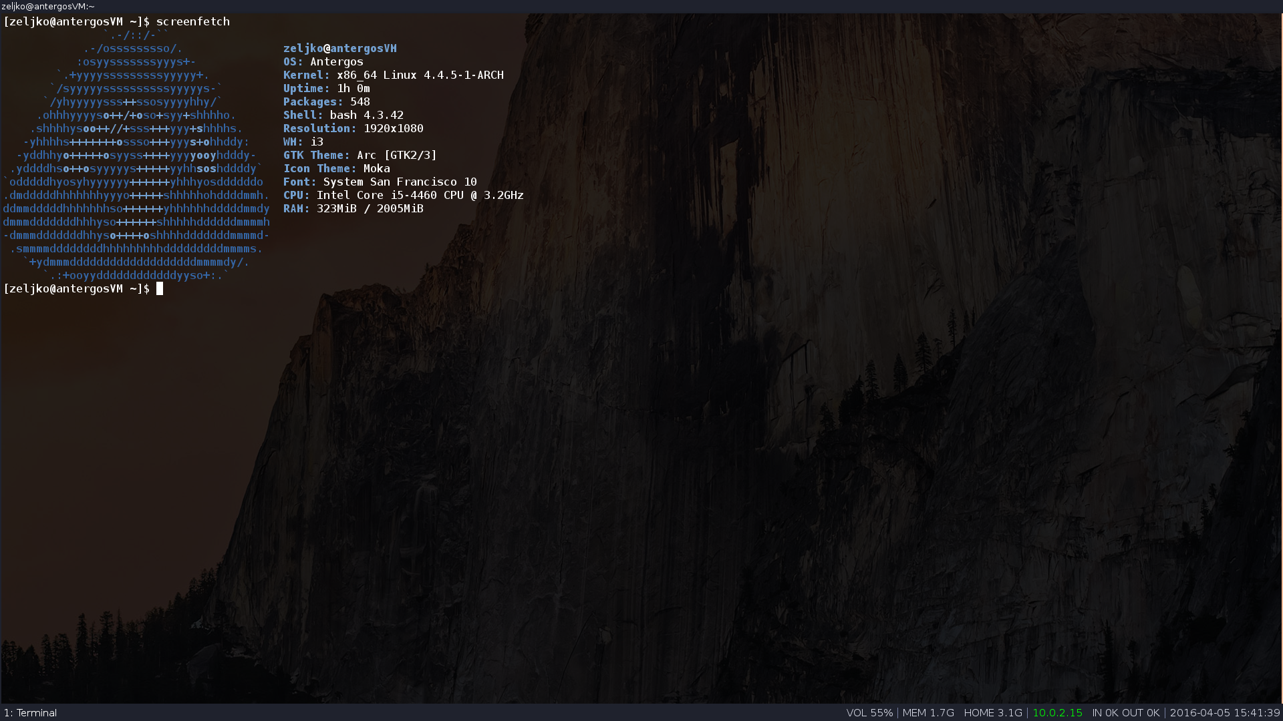Click the 'GTK Theme: Arc' line
Screen dimensions: 1283x721
tap(360, 155)
